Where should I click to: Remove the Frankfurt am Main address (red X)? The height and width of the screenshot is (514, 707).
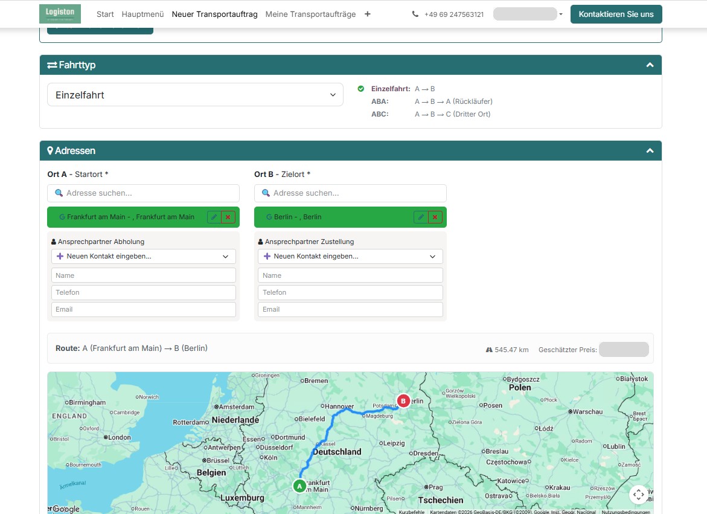pyautogui.click(x=228, y=217)
